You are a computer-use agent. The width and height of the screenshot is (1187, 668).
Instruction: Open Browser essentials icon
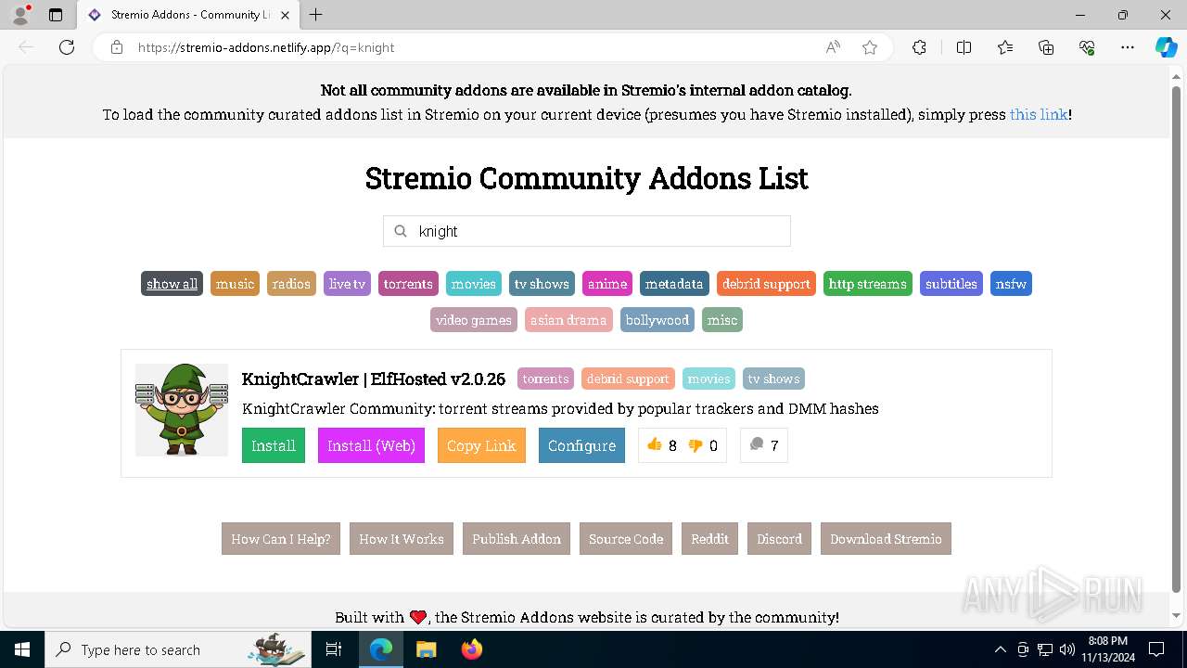1087,47
